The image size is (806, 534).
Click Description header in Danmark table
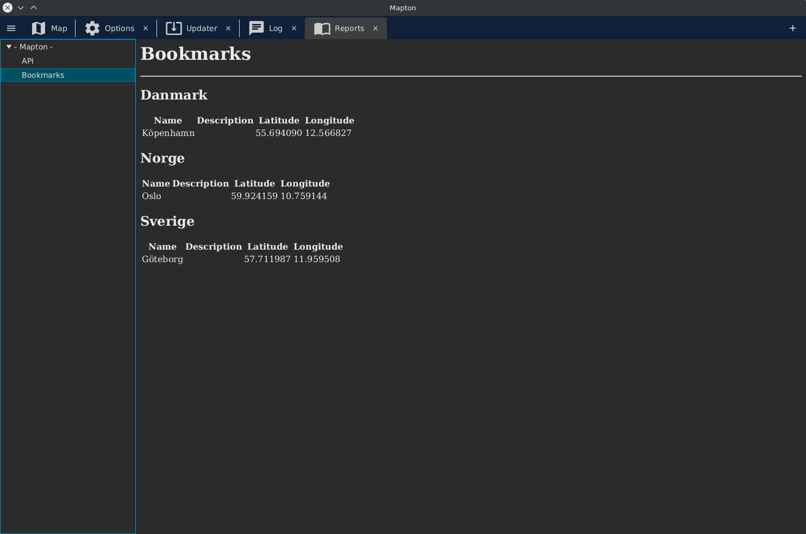point(225,121)
